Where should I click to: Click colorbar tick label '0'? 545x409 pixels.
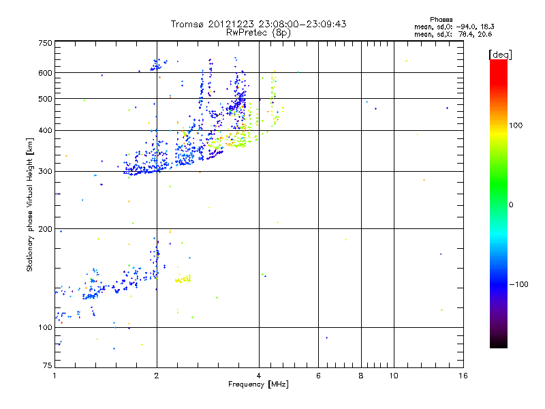pos(510,204)
